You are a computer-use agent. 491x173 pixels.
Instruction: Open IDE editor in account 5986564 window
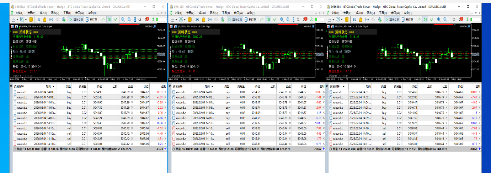tap(354, 20)
